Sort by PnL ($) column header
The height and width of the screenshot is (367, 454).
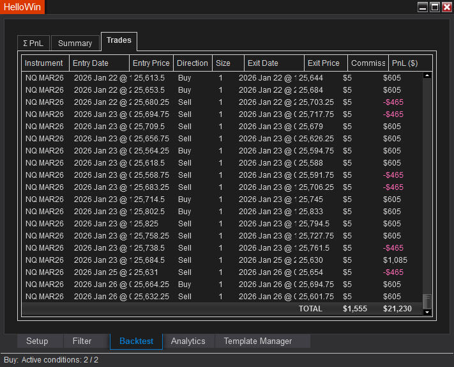(404, 63)
